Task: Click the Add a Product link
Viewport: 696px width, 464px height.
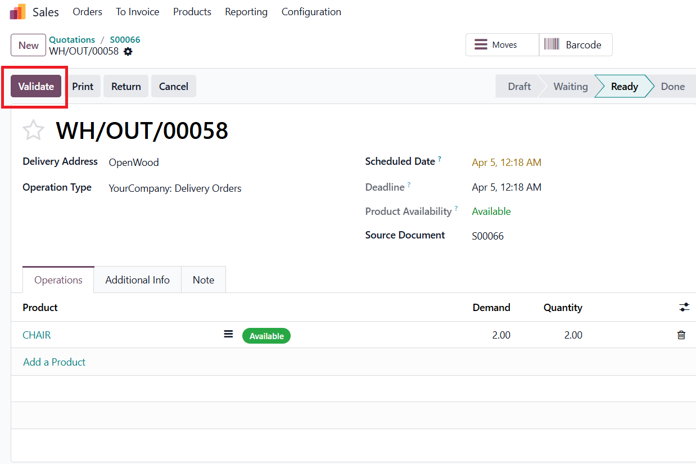Action: tap(55, 362)
